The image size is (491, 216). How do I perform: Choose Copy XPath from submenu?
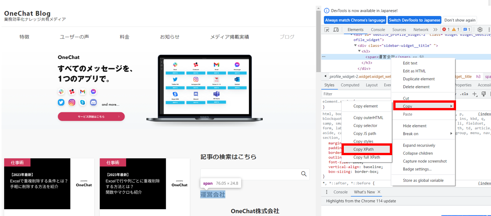(x=366, y=149)
